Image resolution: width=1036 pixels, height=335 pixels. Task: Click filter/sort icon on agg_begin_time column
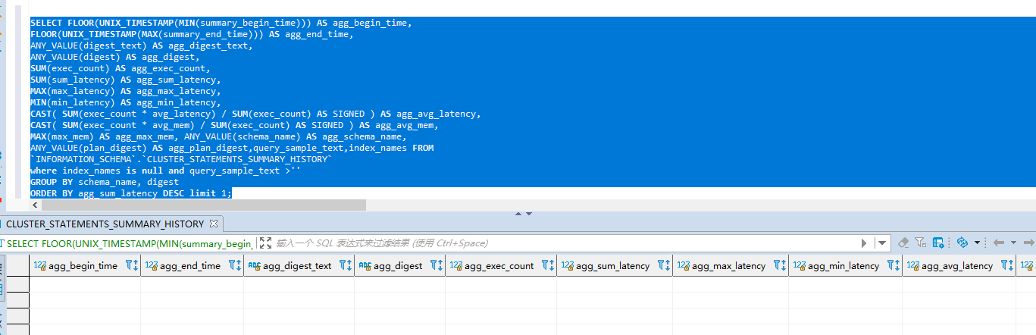(130, 266)
